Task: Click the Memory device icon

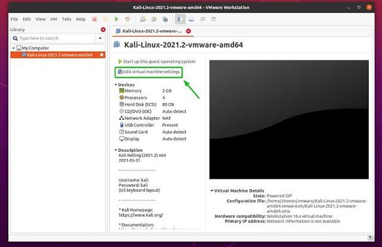Action: pyautogui.click(x=122, y=90)
